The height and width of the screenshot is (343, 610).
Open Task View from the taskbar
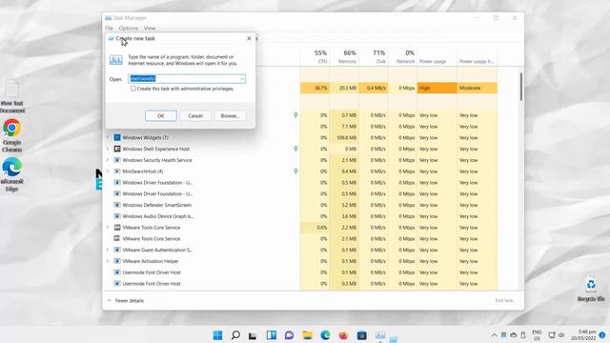[x=253, y=335]
